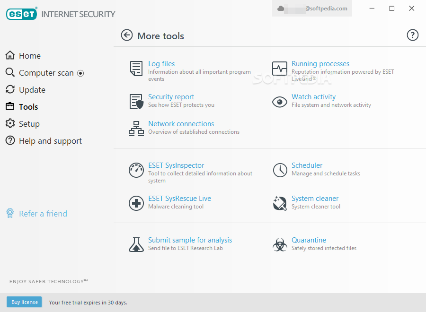Click 'Overview of established connections' description
This screenshot has height=312, width=426.
[x=194, y=132]
